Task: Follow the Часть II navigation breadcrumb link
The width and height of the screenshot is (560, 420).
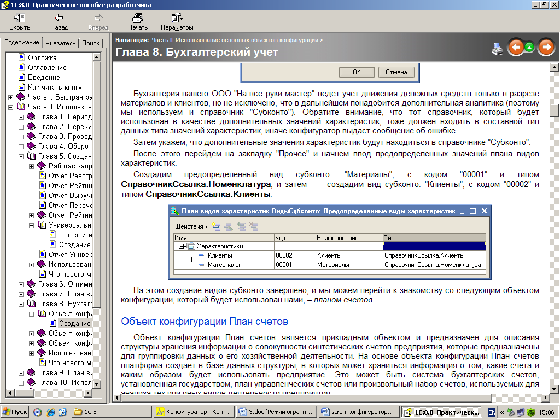Action: (x=235, y=40)
